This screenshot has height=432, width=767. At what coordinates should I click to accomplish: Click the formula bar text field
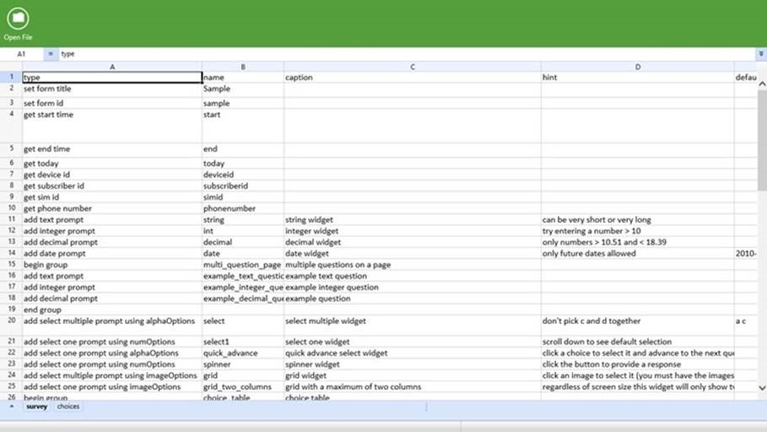click(405, 54)
